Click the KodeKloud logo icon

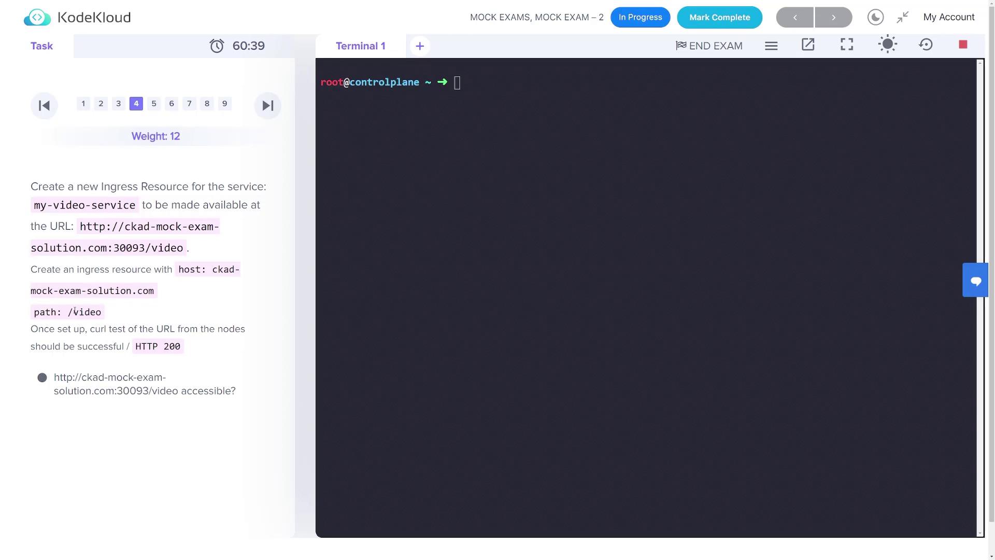(x=37, y=18)
